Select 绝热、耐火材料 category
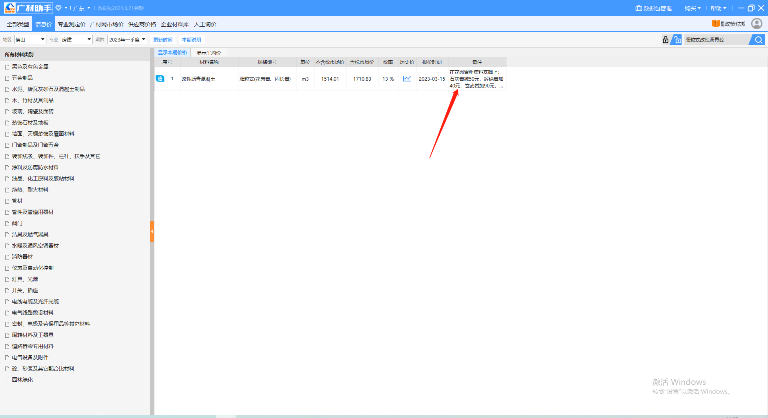 30,190
